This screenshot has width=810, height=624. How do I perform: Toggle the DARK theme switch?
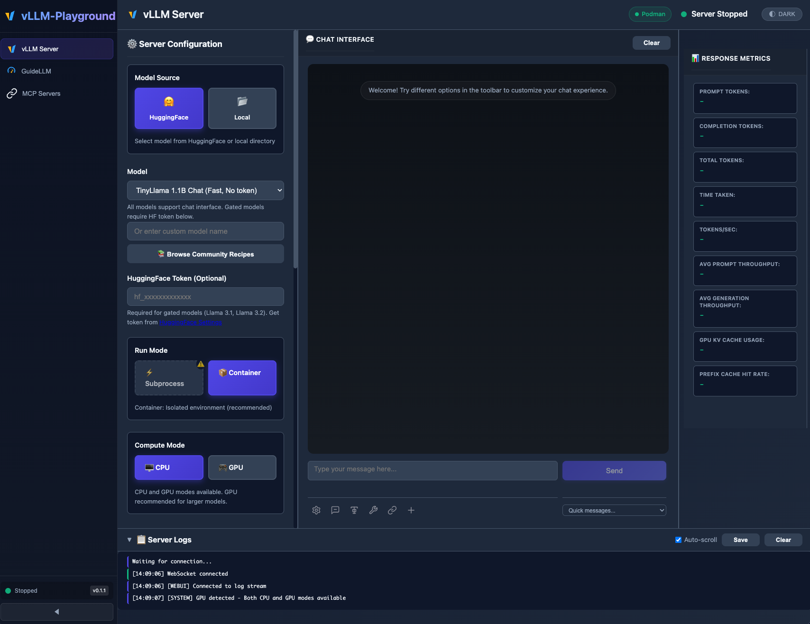click(x=782, y=14)
